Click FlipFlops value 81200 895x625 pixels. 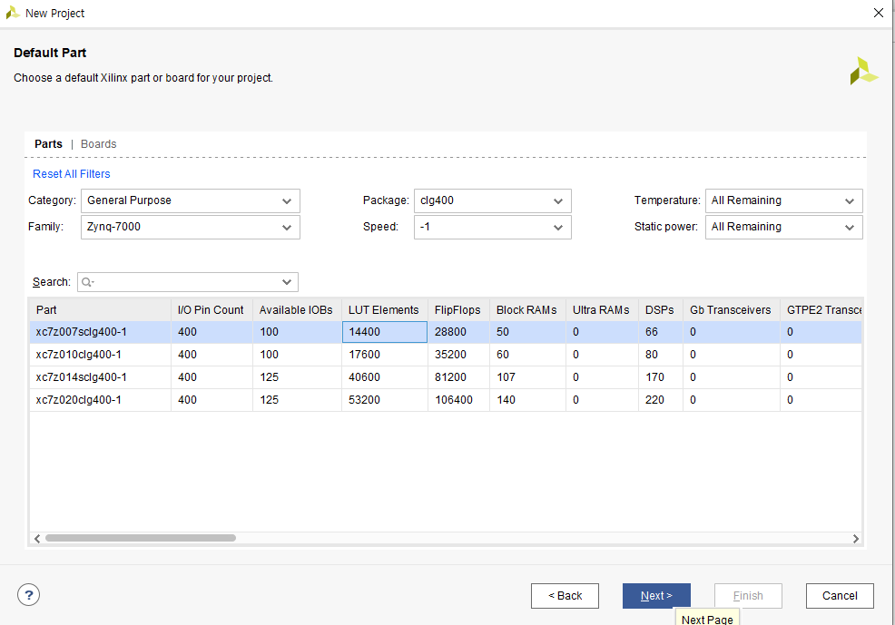point(458,377)
